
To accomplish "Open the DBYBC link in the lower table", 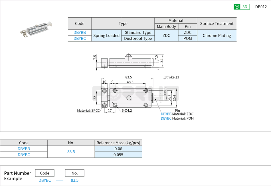I will point(24,155).
